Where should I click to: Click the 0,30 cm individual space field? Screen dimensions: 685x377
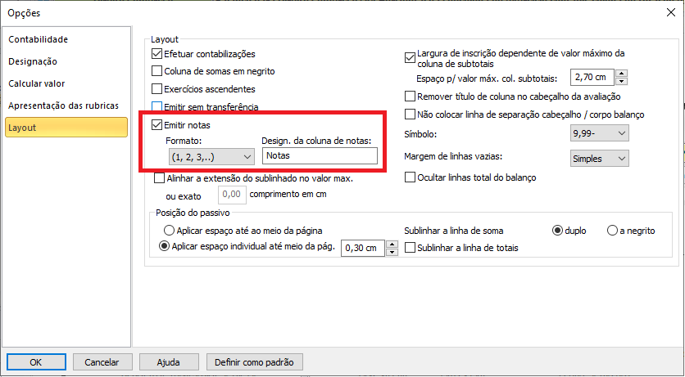tap(363, 248)
